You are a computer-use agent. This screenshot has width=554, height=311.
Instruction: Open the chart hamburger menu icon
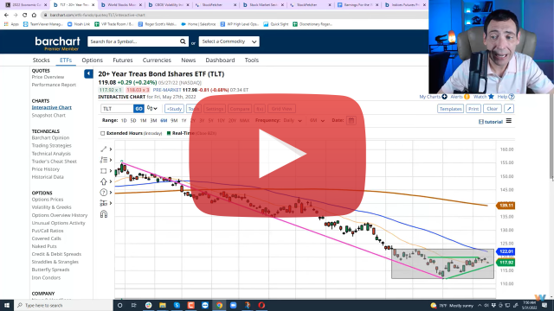pyautogui.click(x=509, y=121)
